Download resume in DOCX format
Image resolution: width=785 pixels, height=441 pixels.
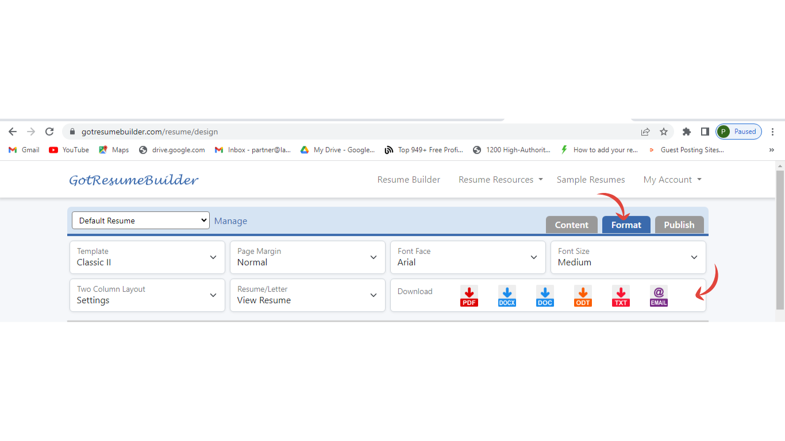(x=507, y=296)
